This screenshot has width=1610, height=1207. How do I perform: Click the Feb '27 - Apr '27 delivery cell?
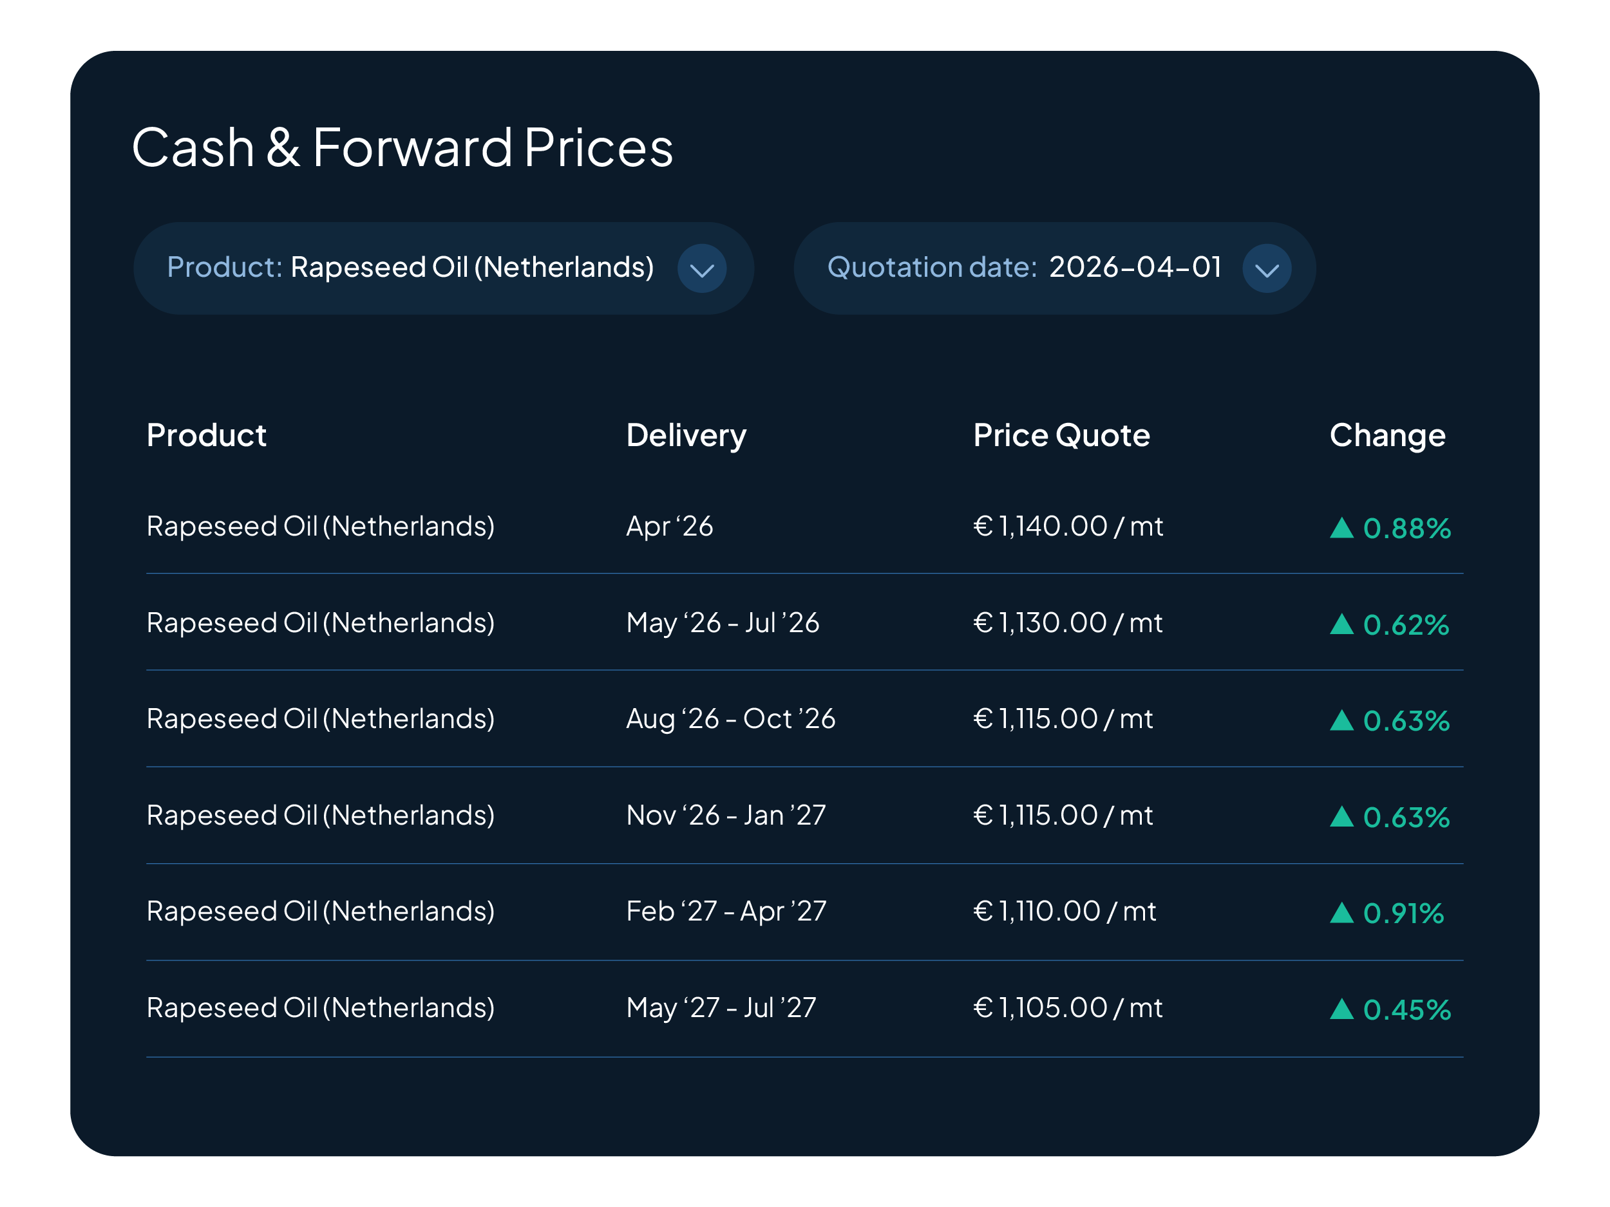click(x=726, y=911)
